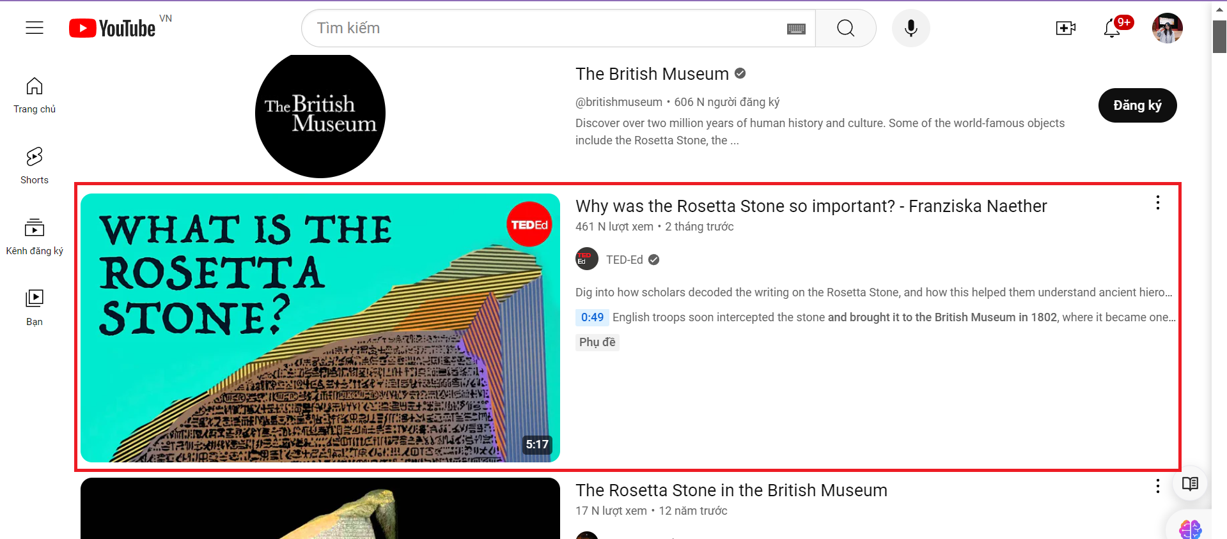1227x539 pixels.
Task: Open 'Why was the Rosetta Stone so important?' title
Action: (x=811, y=206)
